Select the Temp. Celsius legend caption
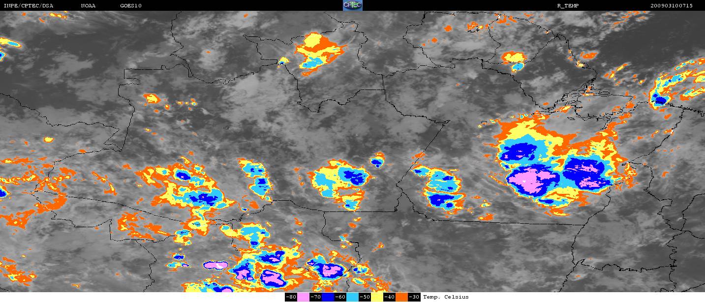The image size is (705, 302). tap(446, 297)
